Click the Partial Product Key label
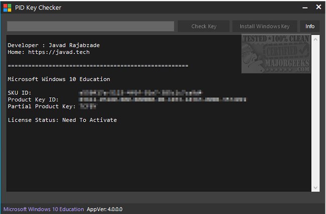Screen dimensions: 326x214 pos(42,106)
